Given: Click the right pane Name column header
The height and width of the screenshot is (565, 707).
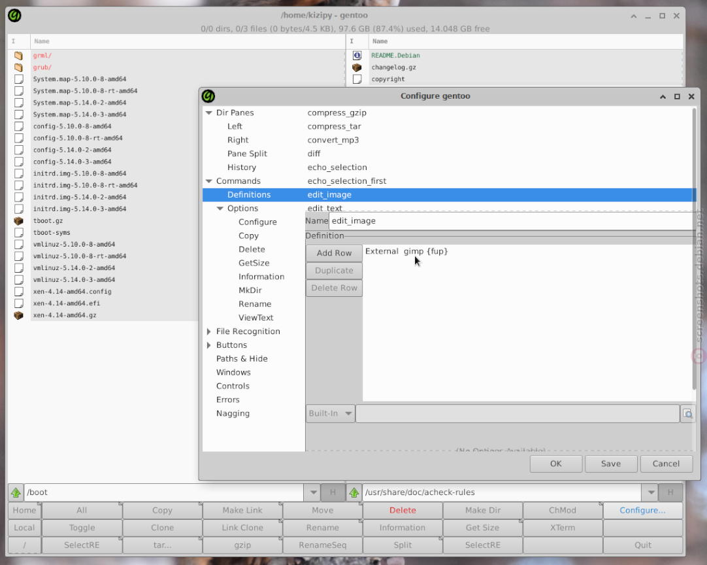Looking at the screenshot, I should [x=526, y=41].
